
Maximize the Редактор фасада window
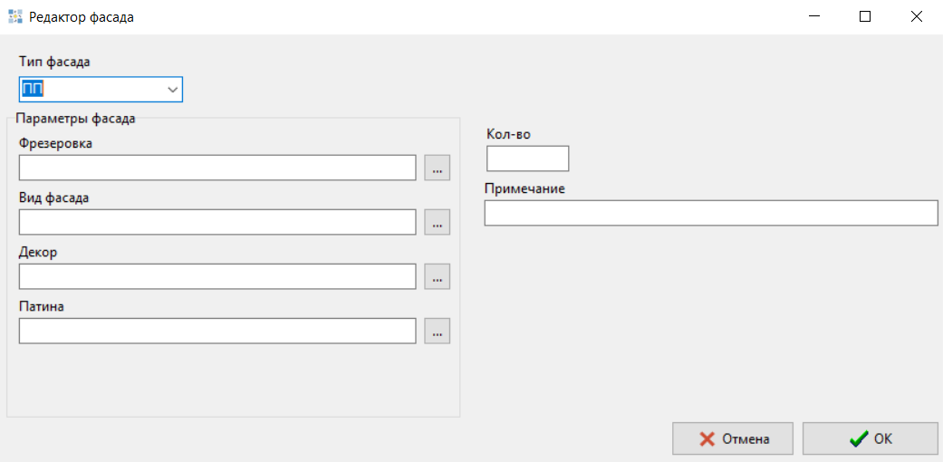865,16
